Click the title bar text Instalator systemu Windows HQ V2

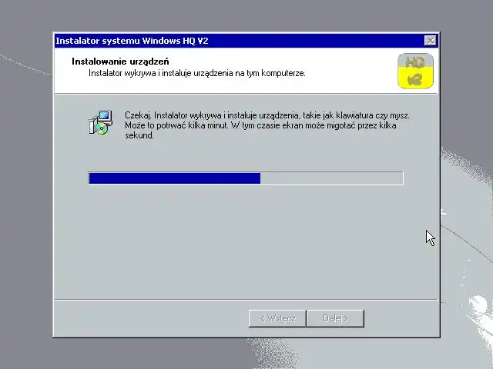tap(132, 41)
